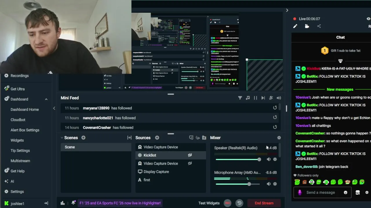The height and width of the screenshot is (208, 371).
Task: Edit stream info with the pencil icon
Action: click(295, 26)
